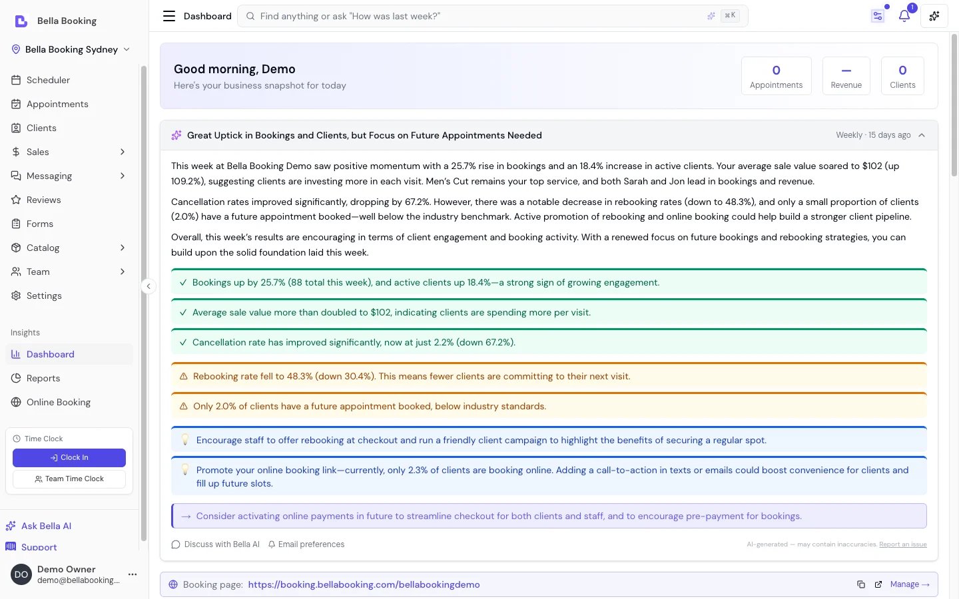Expand the Catalog submenu
Screen dimensions: 959x599
pos(123,248)
